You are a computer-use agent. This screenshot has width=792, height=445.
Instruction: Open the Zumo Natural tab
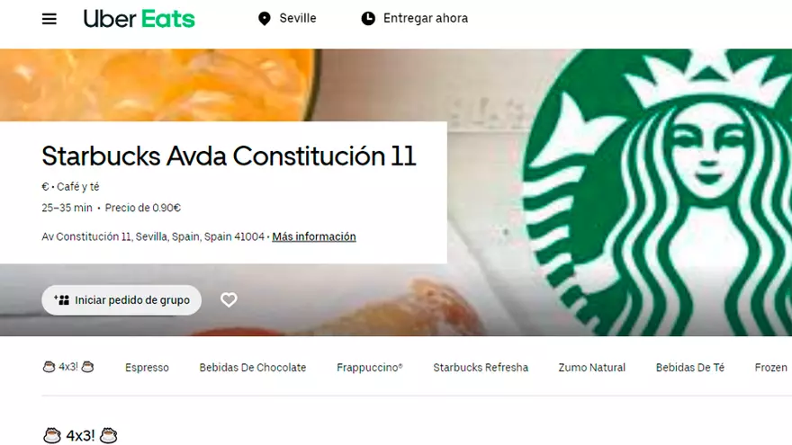click(592, 368)
